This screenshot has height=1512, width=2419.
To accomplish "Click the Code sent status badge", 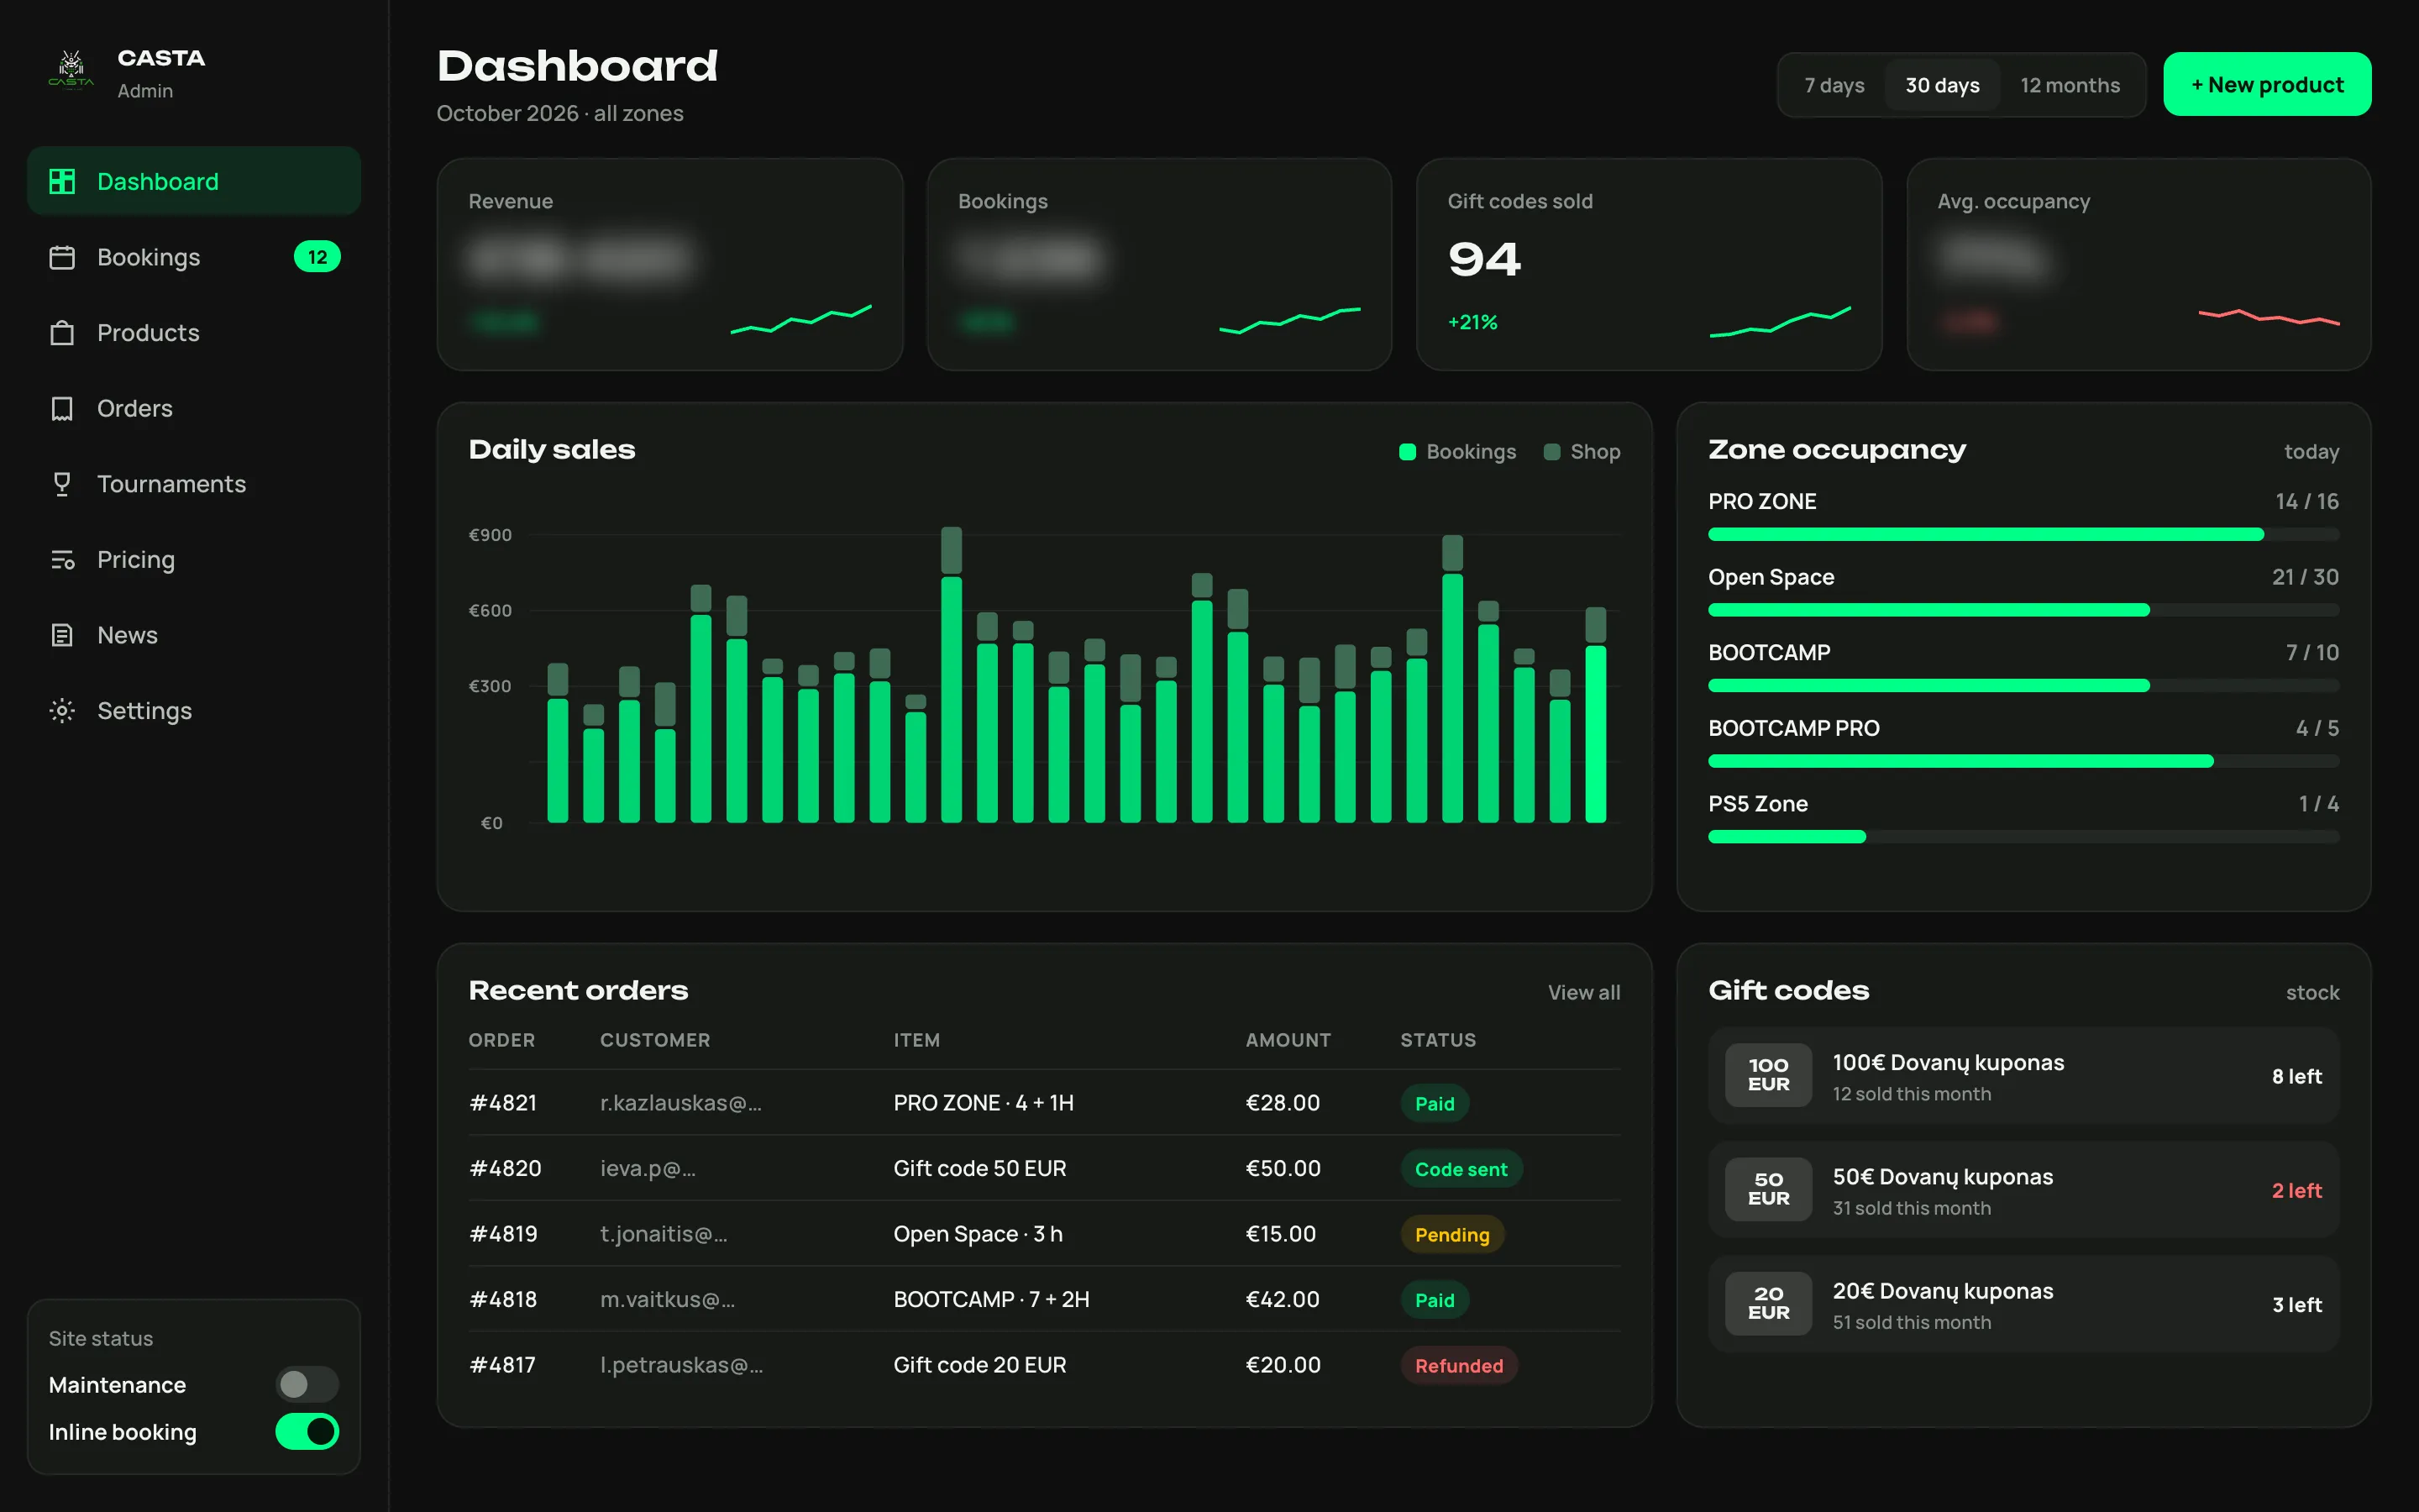I will pos(1461,1169).
